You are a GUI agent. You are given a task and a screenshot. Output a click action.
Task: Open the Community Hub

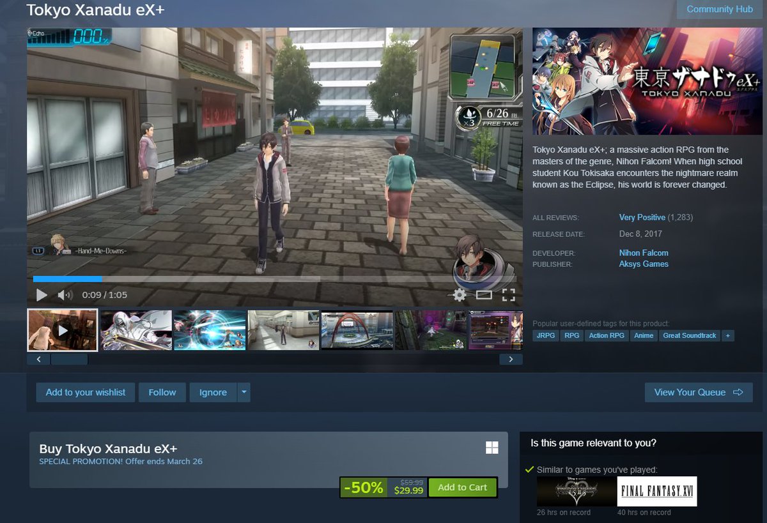(x=719, y=9)
